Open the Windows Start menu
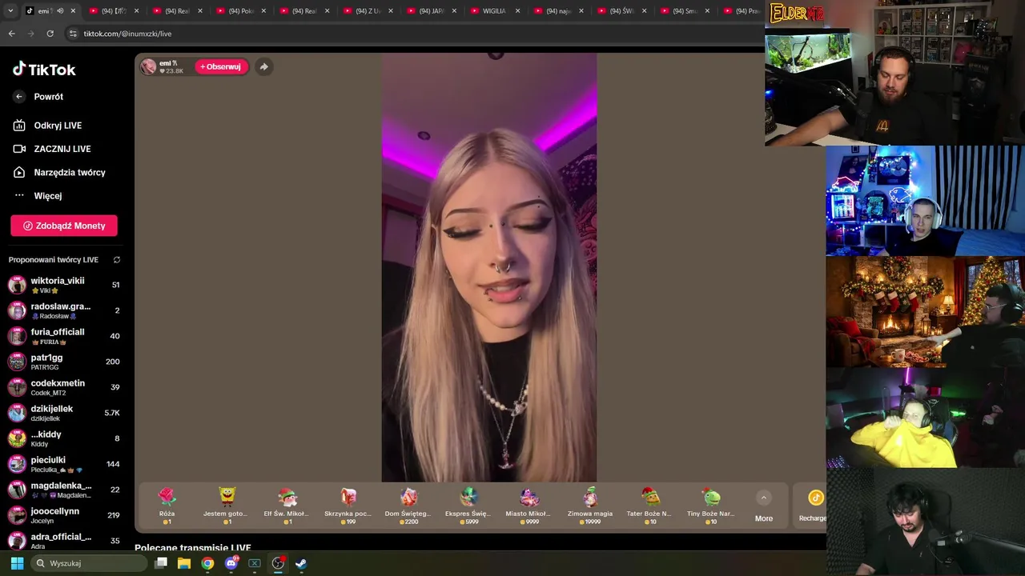Viewport: 1025px width, 576px height. [17, 563]
